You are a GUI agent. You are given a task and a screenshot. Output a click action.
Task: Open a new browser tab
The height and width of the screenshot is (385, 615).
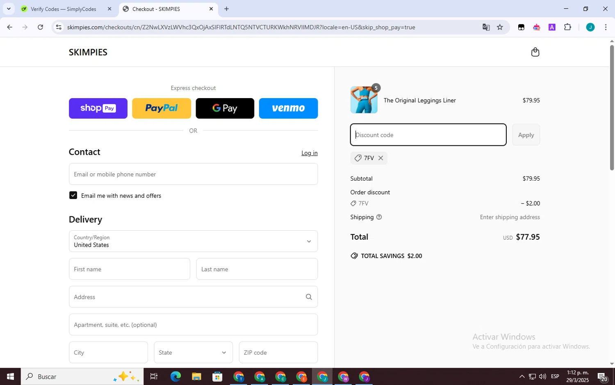tap(226, 9)
